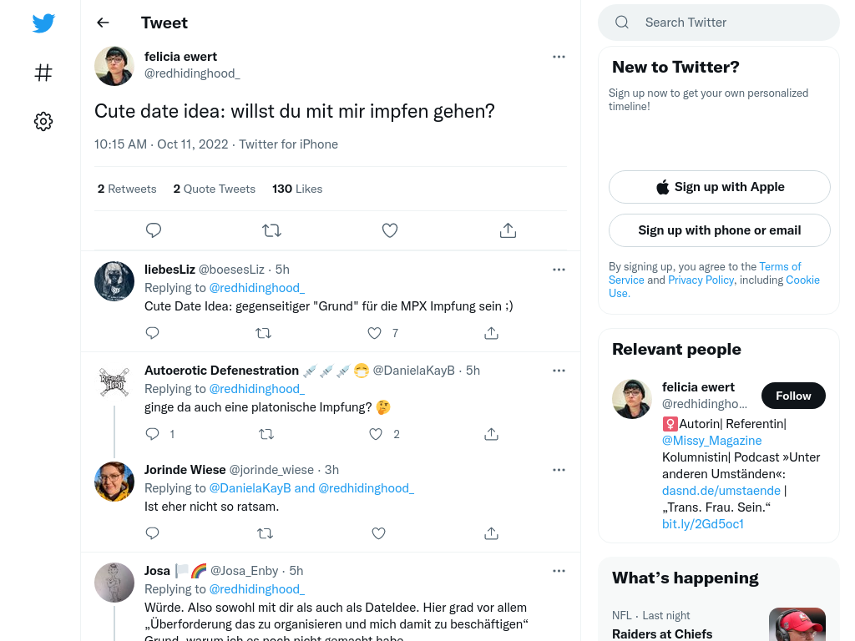View the 2 Retweets list
Image resolution: width=855 pixels, height=641 pixels.
pyautogui.click(x=127, y=189)
